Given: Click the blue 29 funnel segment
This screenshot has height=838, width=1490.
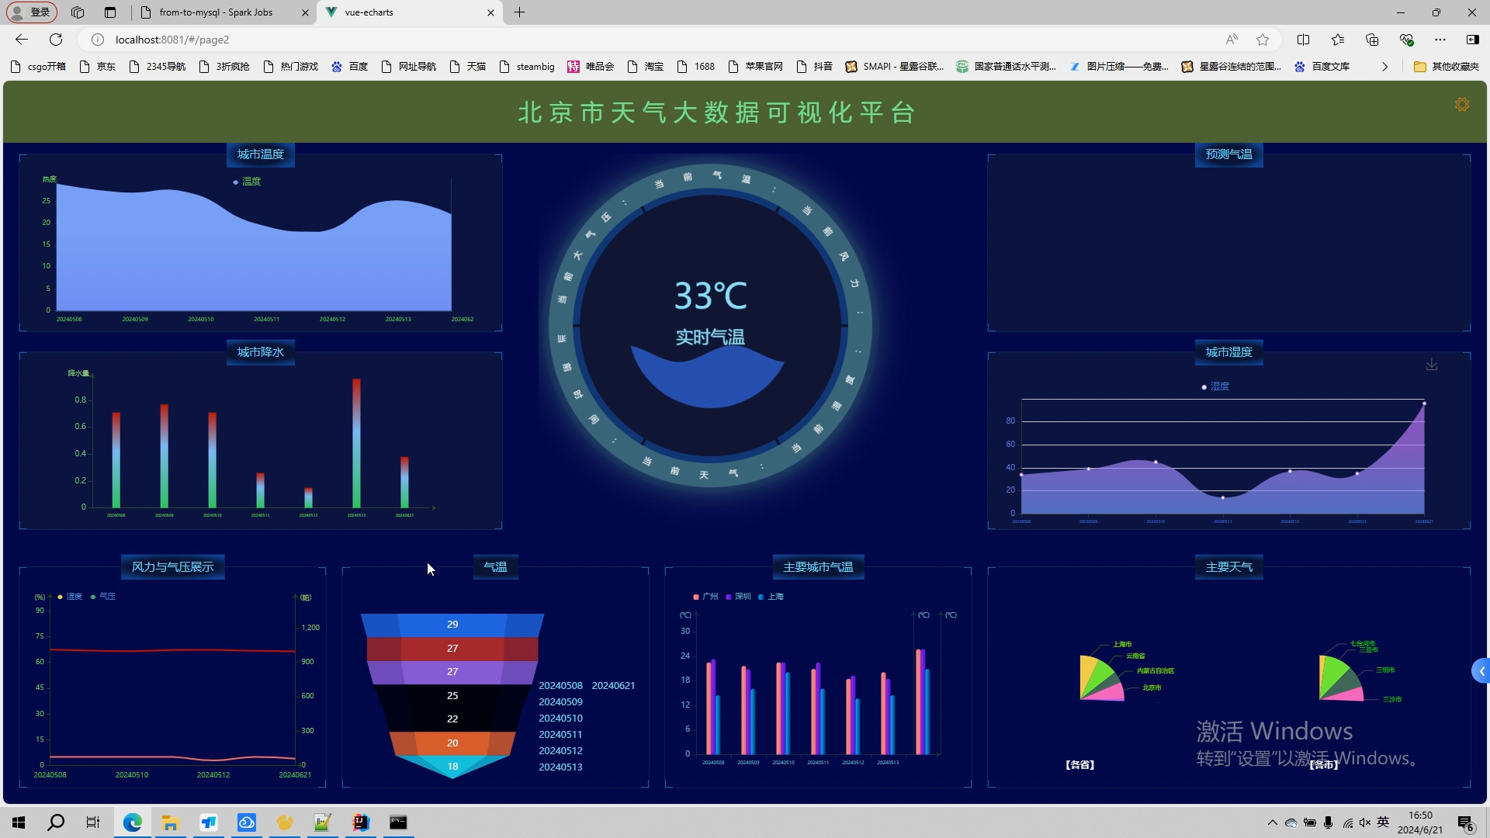Looking at the screenshot, I should (452, 625).
